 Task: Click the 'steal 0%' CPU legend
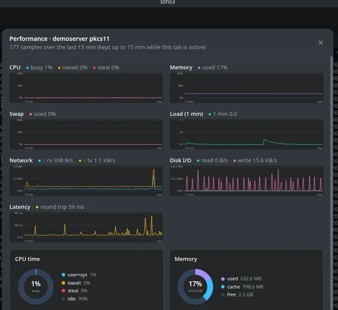click(x=106, y=67)
